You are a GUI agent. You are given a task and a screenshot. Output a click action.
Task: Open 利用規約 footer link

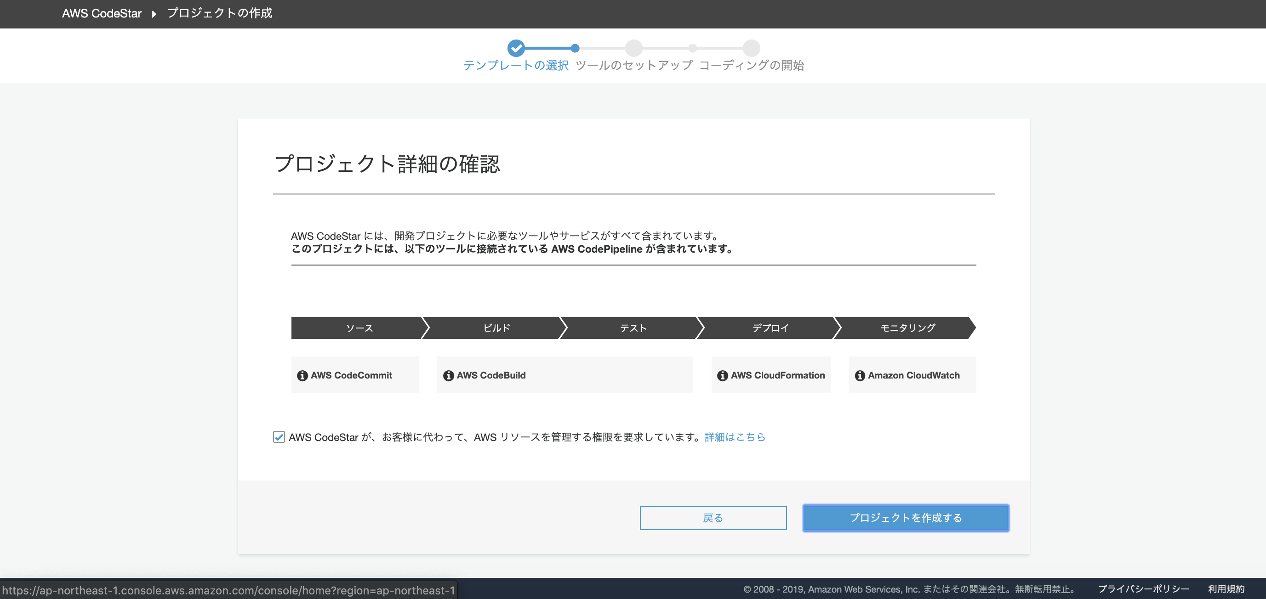[x=1226, y=589]
